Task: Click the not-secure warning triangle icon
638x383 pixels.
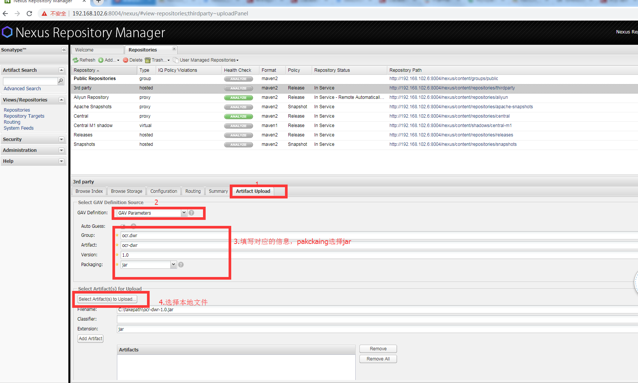Action: point(44,14)
